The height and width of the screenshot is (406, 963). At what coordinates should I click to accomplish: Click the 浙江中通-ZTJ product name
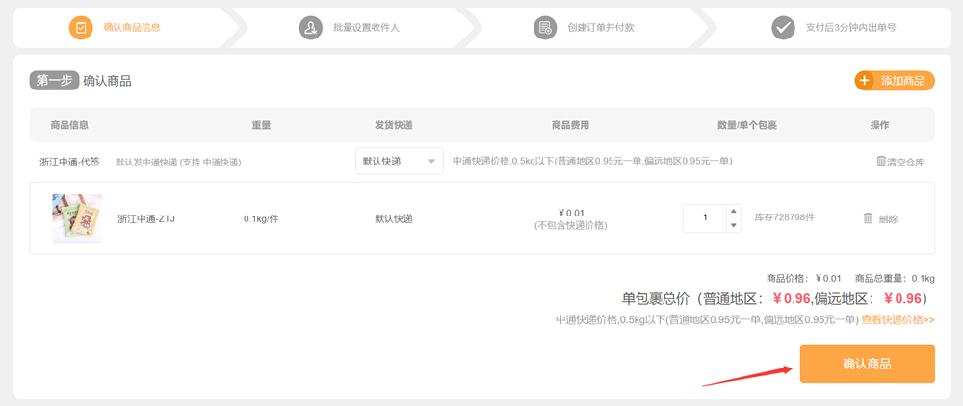pos(145,218)
